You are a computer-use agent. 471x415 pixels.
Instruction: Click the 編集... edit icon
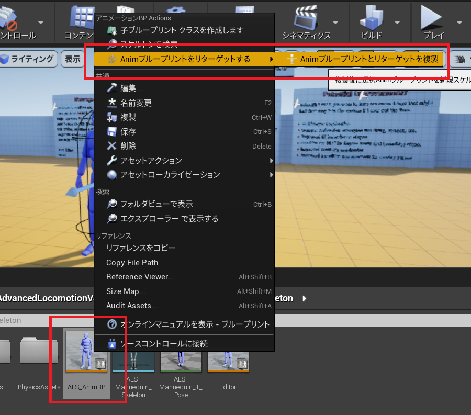[112, 88]
